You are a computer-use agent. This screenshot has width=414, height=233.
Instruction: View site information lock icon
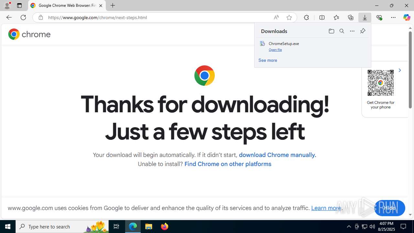[40, 17]
